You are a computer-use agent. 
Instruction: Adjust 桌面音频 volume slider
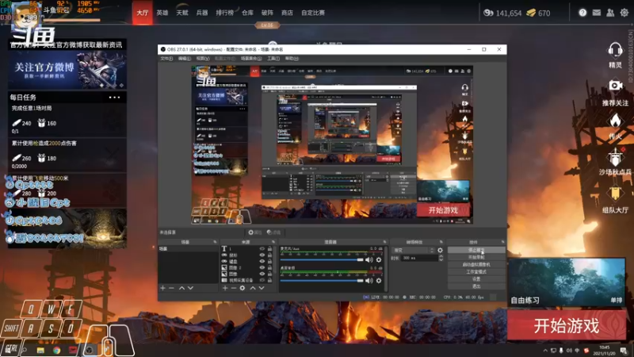coord(322,280)
